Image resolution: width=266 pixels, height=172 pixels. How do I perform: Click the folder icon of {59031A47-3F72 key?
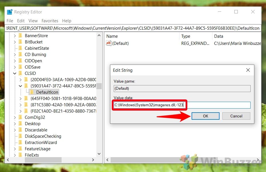coord(26,86)
